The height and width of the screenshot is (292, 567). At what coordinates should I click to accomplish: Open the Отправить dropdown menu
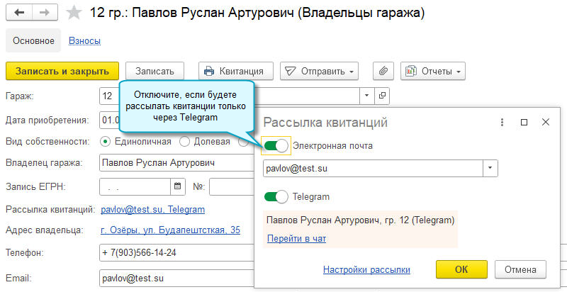click(319, 71)
